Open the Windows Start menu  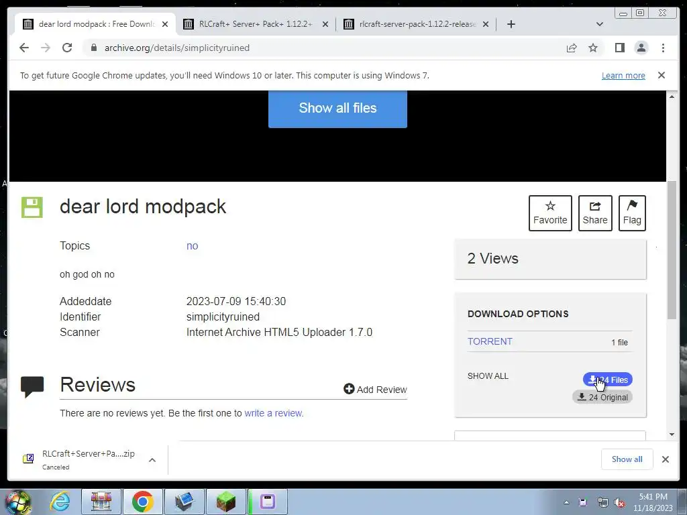coord(18,502)
